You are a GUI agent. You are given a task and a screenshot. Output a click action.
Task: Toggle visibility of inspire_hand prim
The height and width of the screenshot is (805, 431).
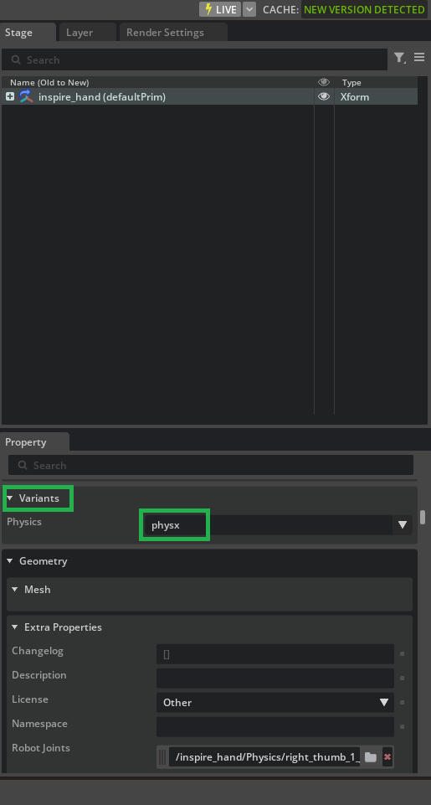click(324, 96)
